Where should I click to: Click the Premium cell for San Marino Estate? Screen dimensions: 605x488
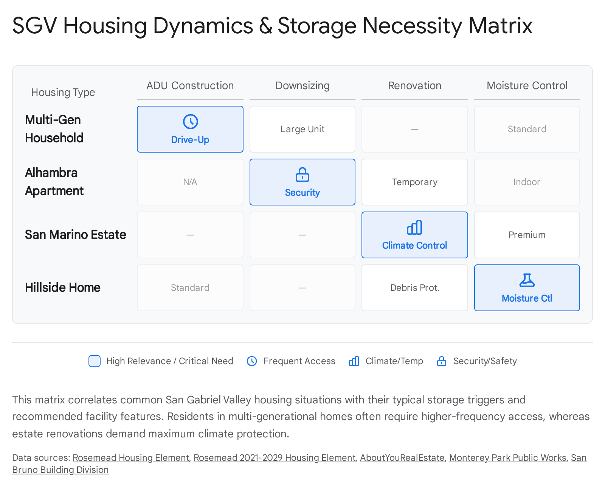click(527, 235)
